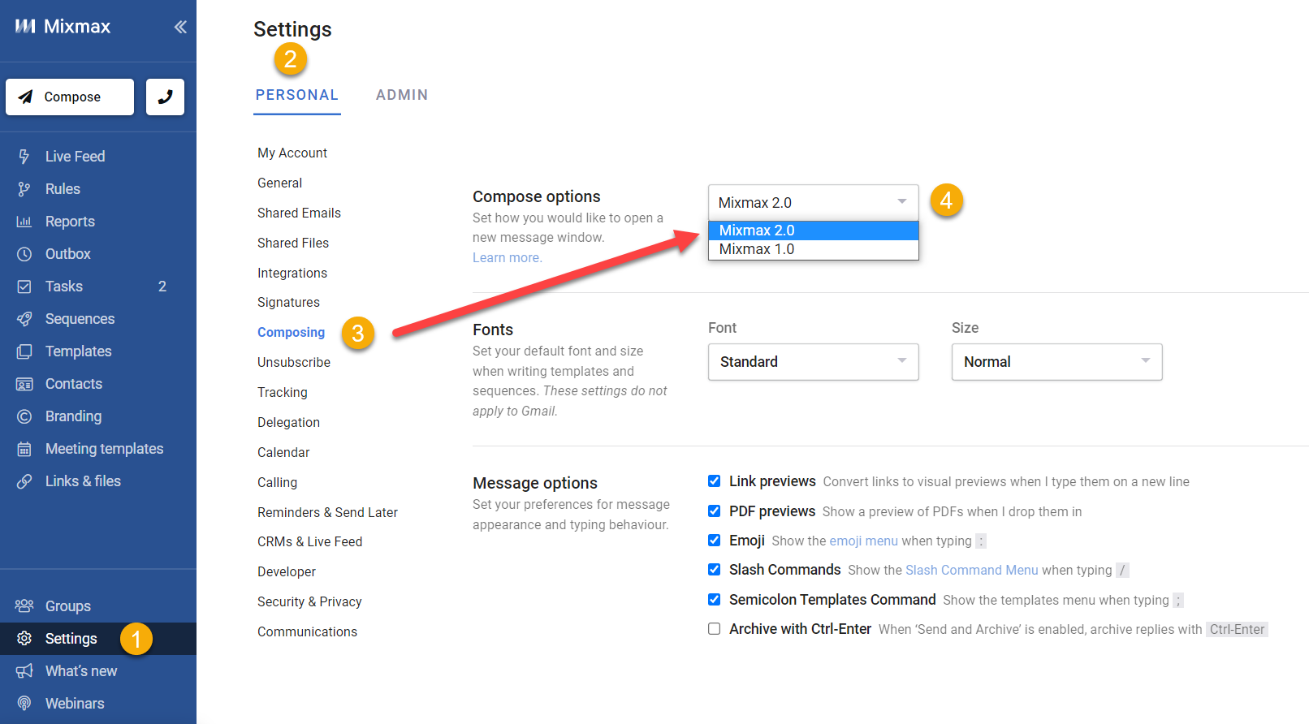
Task: Choose Mixmax 1.0 option
Action: point(814,249)
